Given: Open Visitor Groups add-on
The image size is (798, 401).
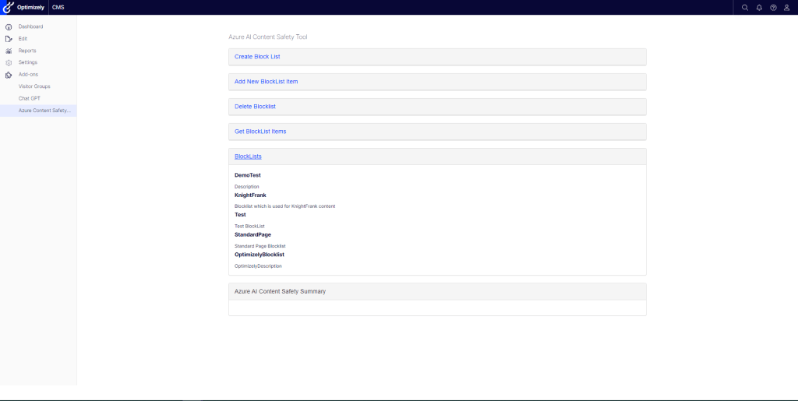Looking at the screenshot, I should tap(34, 86).
